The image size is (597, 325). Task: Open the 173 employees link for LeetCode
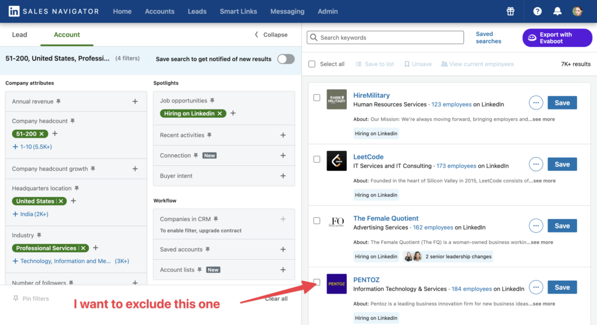(456, 166)
